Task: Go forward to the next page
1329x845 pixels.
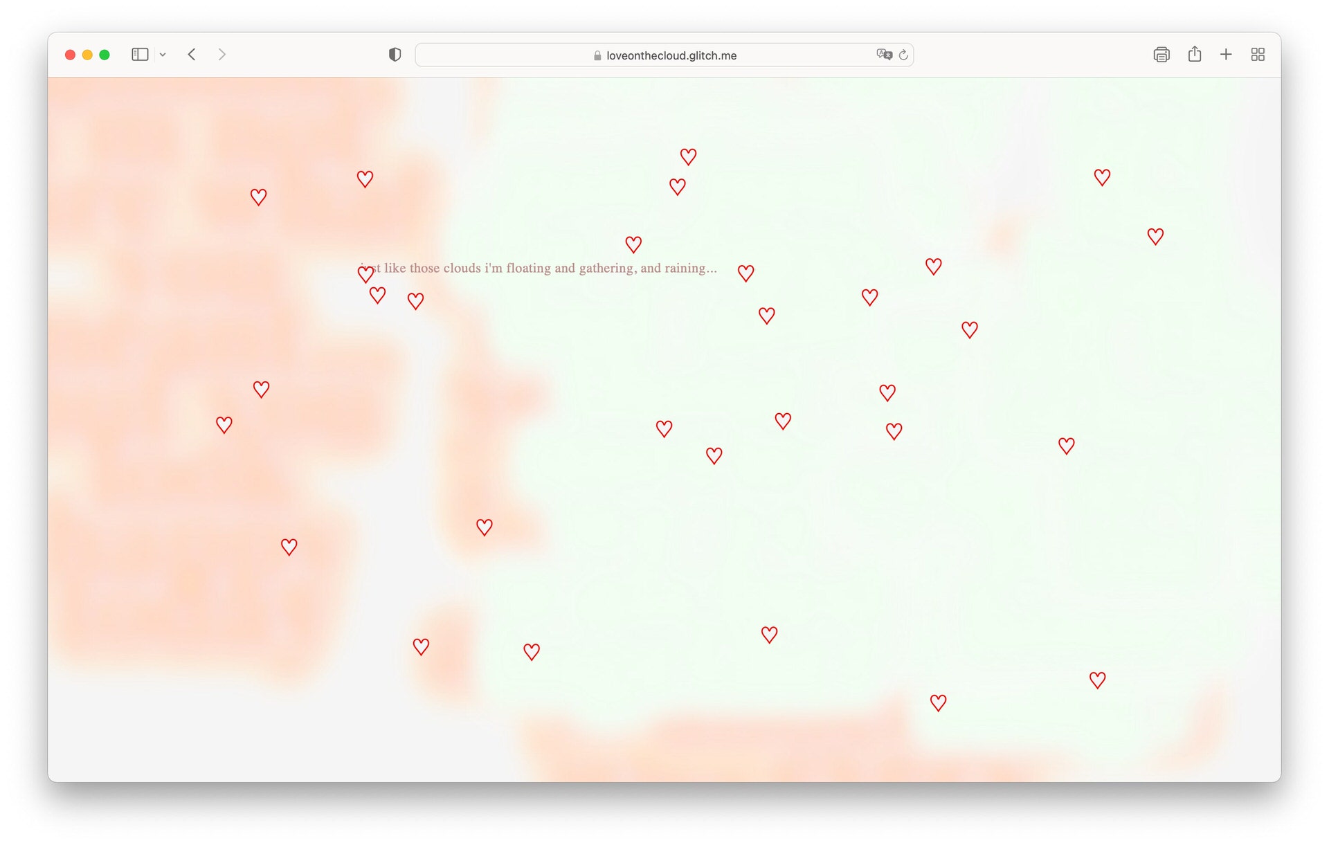Action: coord(221,55)
